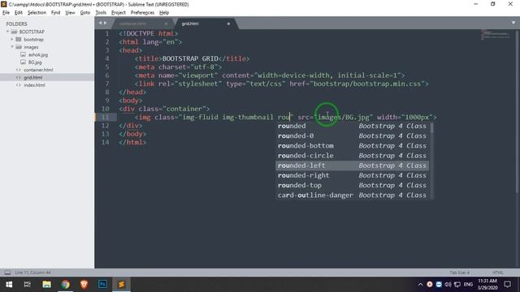Open the Edit menu

click(18, 13)
